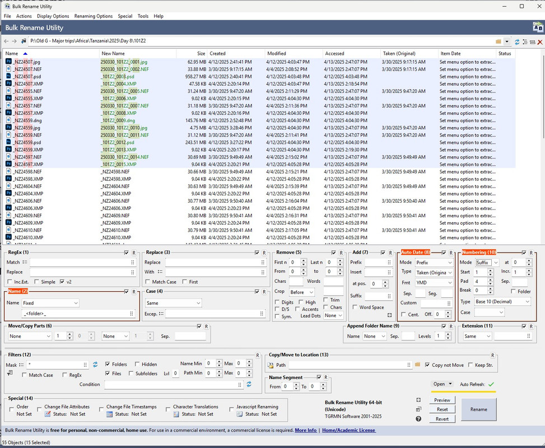This screenshot has height=448, width=545.
Task: Click the red X icon in path bar
Action: (x=540, y=42)
